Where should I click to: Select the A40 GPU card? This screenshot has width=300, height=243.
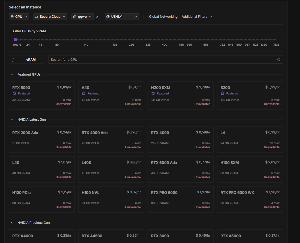click(111, 96)
